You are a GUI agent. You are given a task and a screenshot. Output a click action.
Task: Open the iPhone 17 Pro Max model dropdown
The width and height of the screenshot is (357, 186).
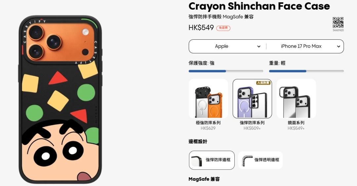pyautogui.click(x=305, y=46)
